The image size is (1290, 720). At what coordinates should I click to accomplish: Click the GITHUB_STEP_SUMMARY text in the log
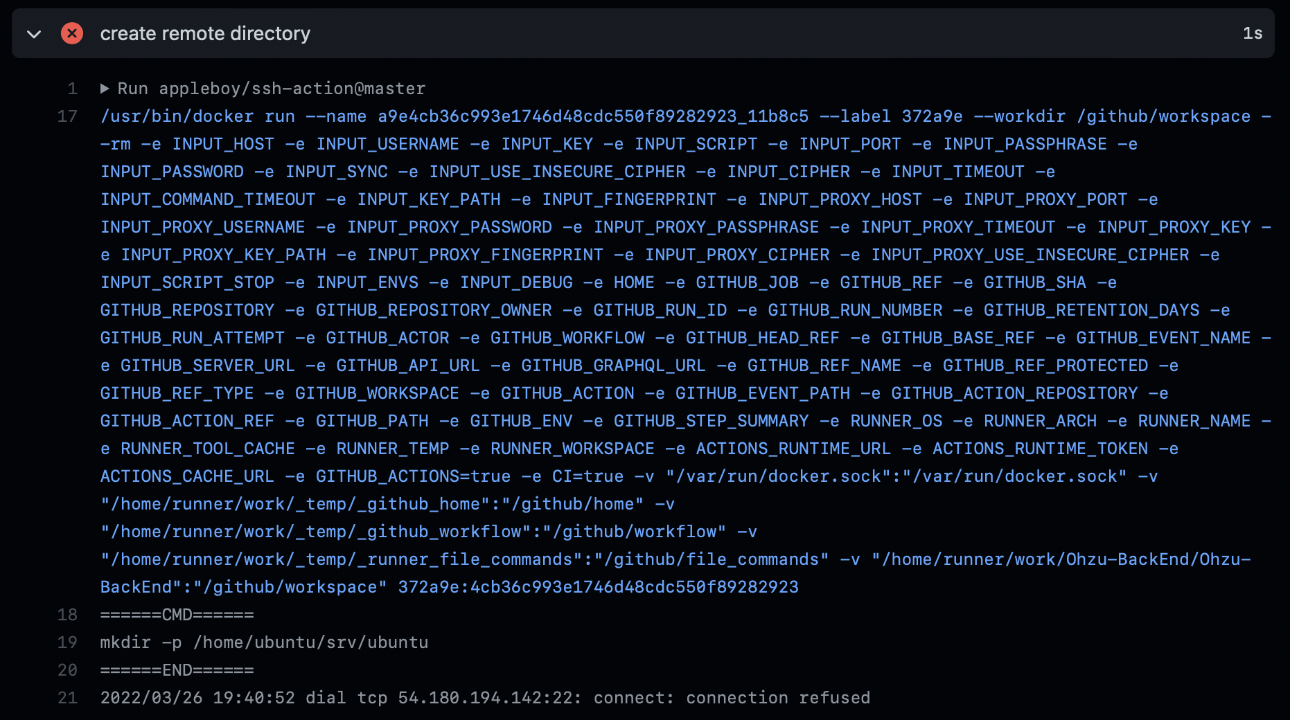(x=711, y=421)
